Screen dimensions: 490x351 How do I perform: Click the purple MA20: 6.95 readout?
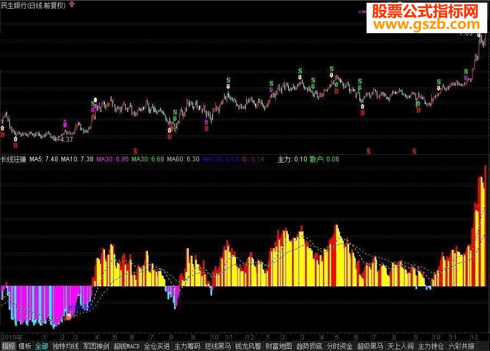113,159
